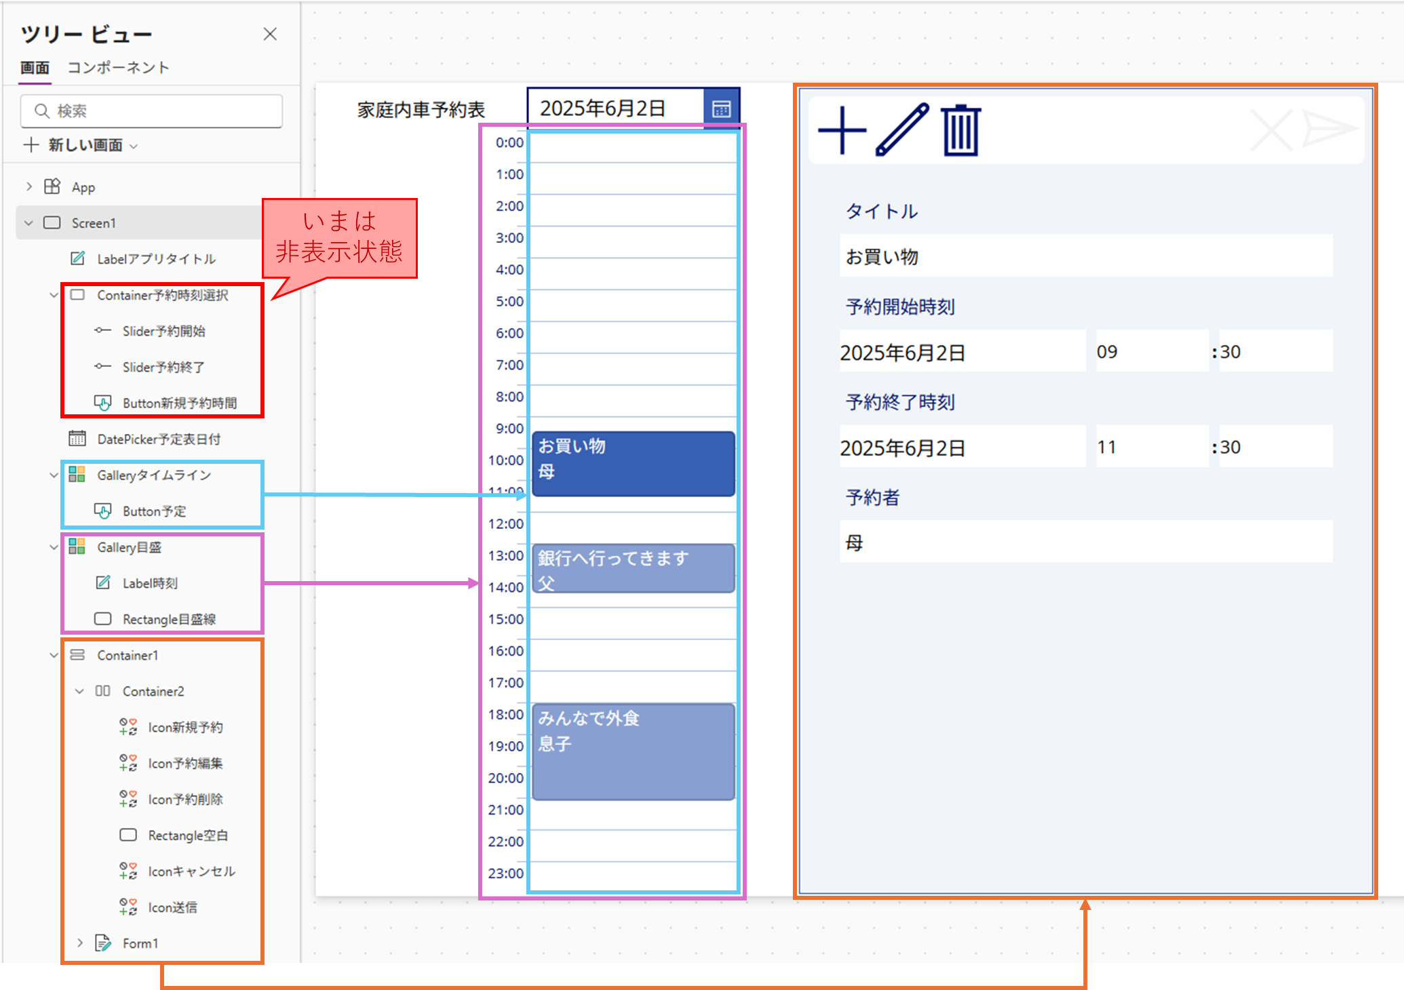Click the faded send arrow icon

1328,129
